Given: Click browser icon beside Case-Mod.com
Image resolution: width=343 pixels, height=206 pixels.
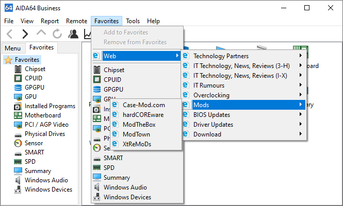Looking at the screenshot, I should coord(115,105).
